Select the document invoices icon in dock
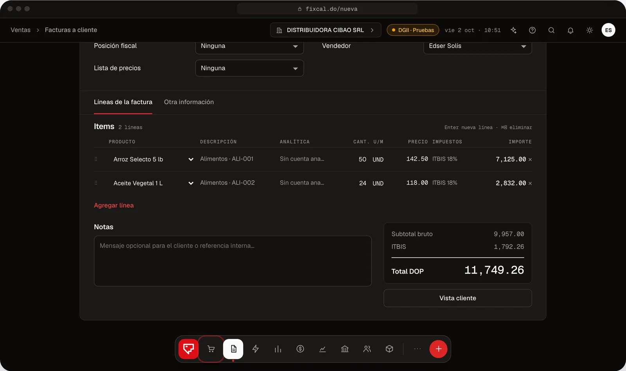This screenshot has width=626, height=371. (233, 349)
